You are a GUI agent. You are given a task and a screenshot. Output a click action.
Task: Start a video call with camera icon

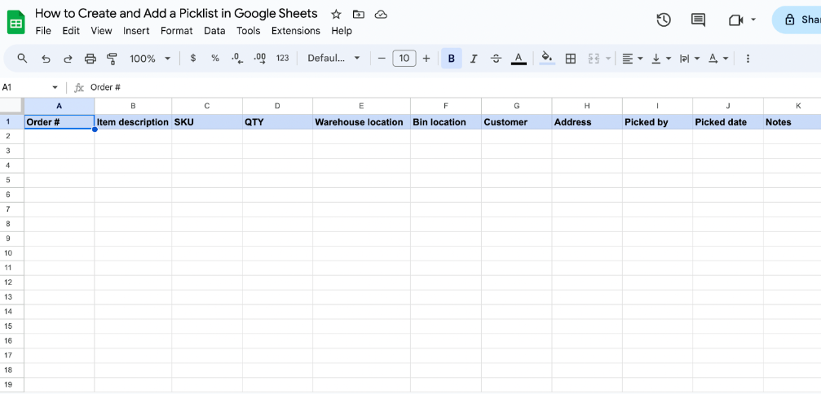(x=735, y=20)
